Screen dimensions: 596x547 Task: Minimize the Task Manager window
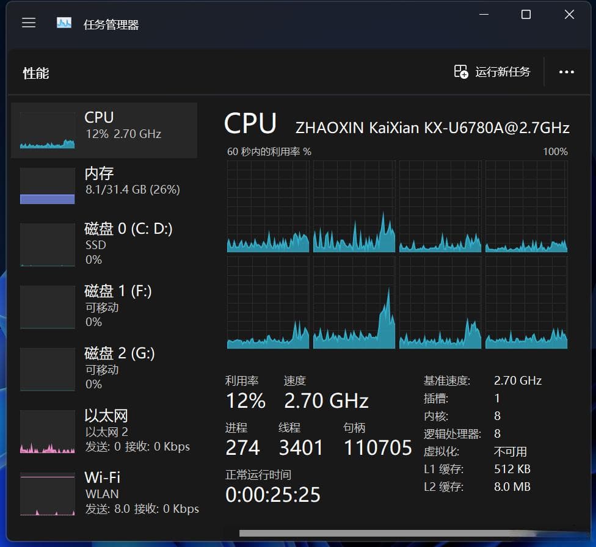pyautogui.click(x=484, y=15)
